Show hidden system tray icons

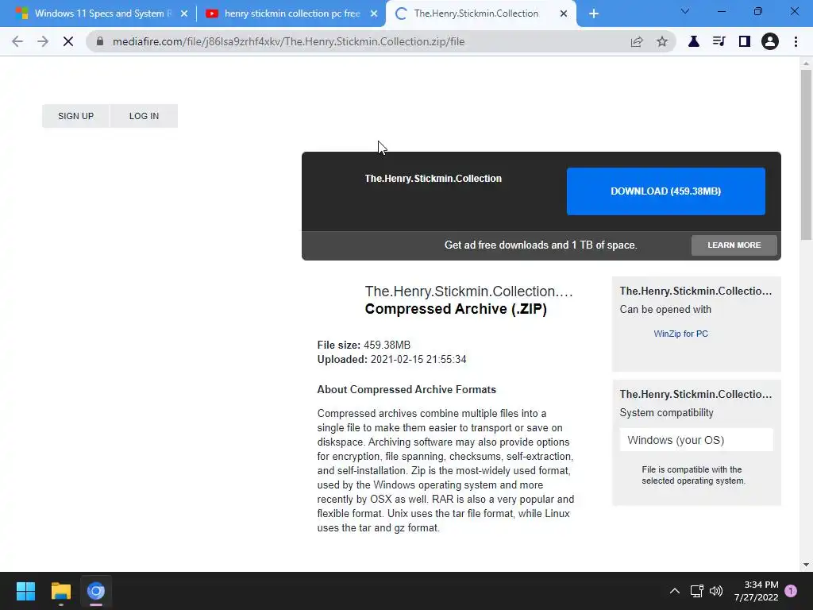675,591
